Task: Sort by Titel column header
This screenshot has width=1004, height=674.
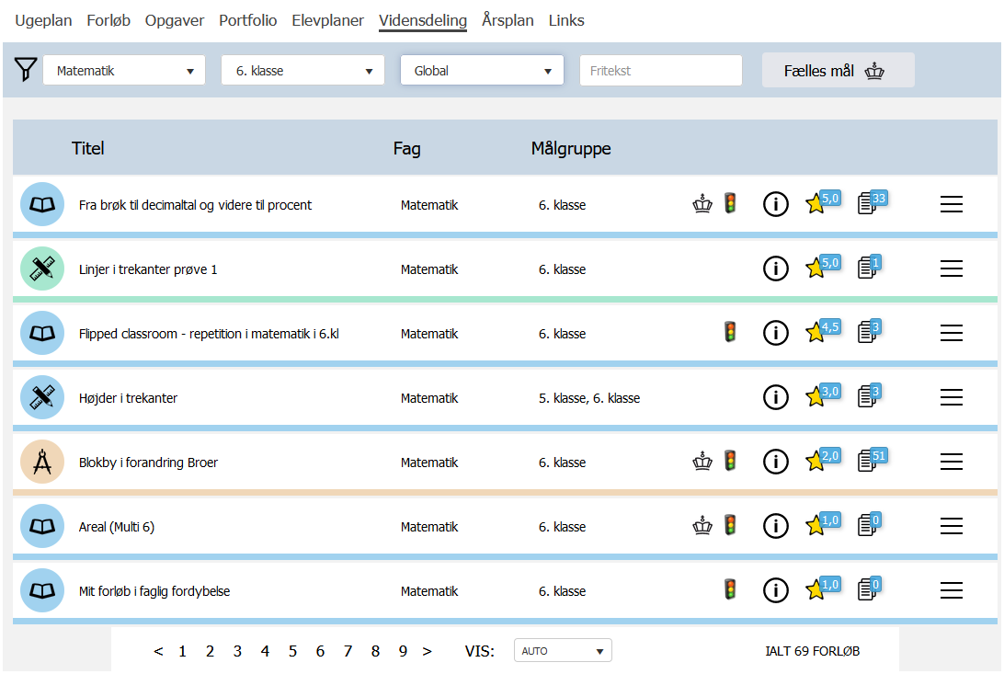Action: tap(87, 148)
